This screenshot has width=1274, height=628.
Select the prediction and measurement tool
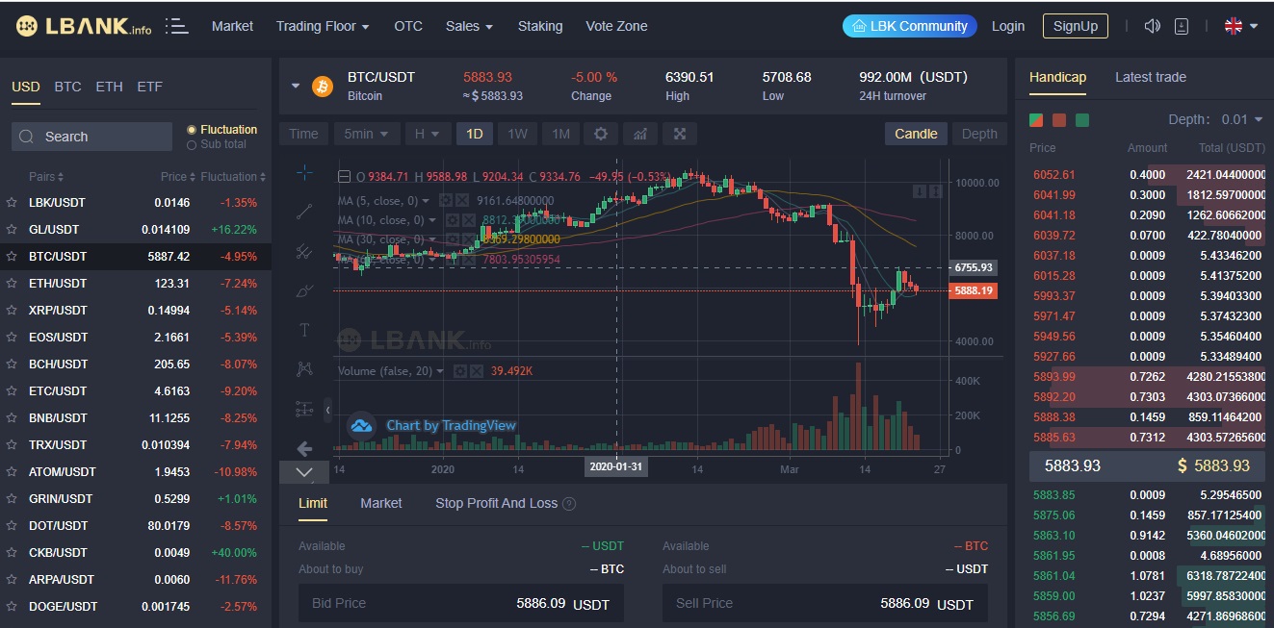coord(304,409)
